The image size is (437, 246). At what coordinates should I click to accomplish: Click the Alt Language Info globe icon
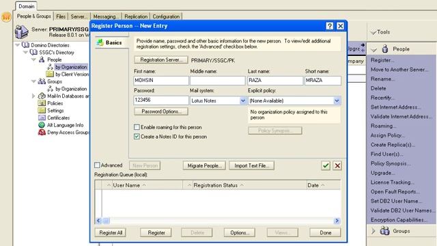42,124
